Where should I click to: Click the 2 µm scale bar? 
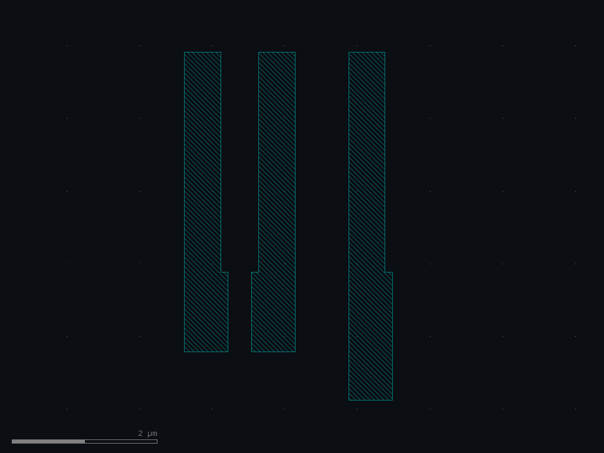pos(84,441)
